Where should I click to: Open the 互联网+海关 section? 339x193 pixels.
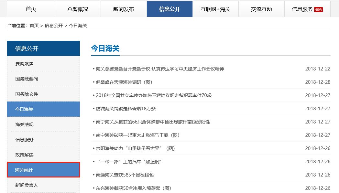coord(215,9)
